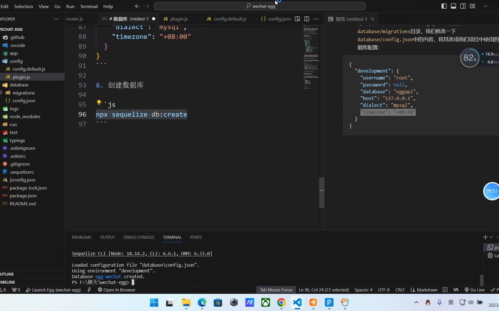
Task: Toggle Tab Moves Focus mode
Action: click(276, 290)
